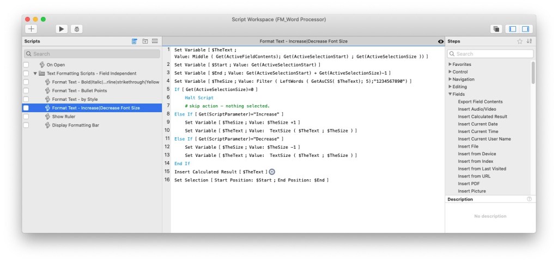The width and height of the screenshot is (558, 262).
Task: Click the stacked windows icon in the toolbar
Action: 496,29
